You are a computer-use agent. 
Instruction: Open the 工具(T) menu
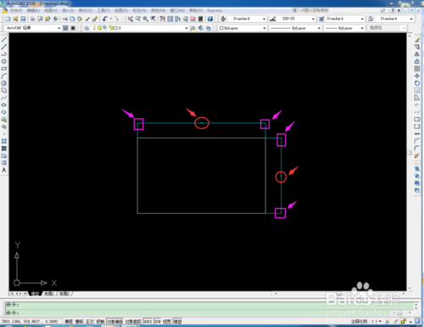tap(103, 10)
